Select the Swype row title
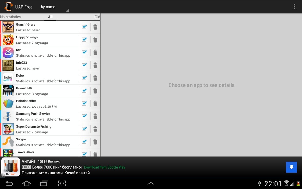Viewport: 302px width, 189px height. point(21,139)
